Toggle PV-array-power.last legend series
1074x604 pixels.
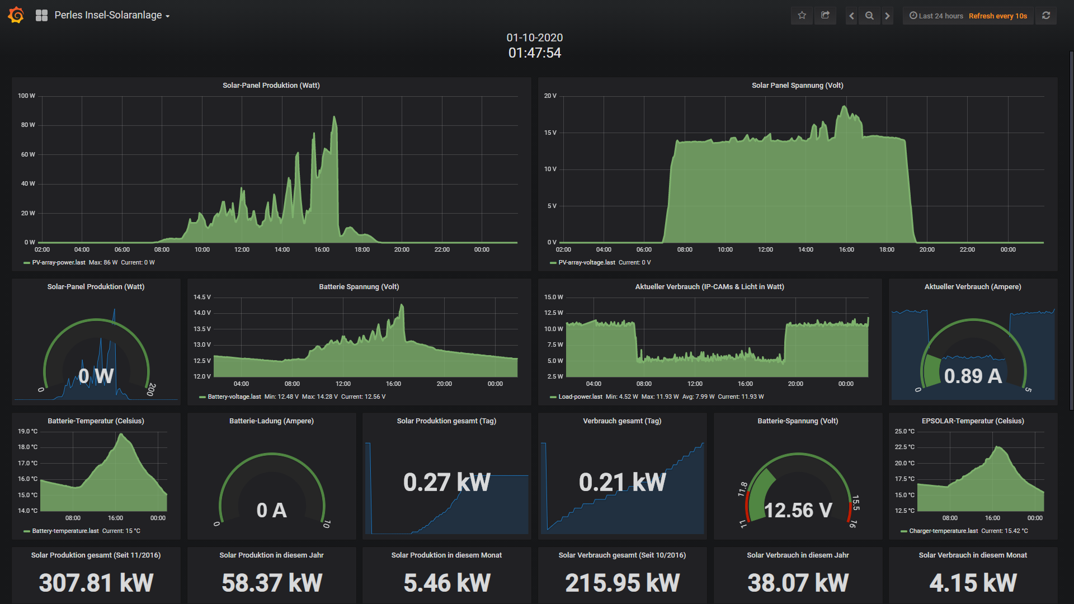tap(59, 262)
